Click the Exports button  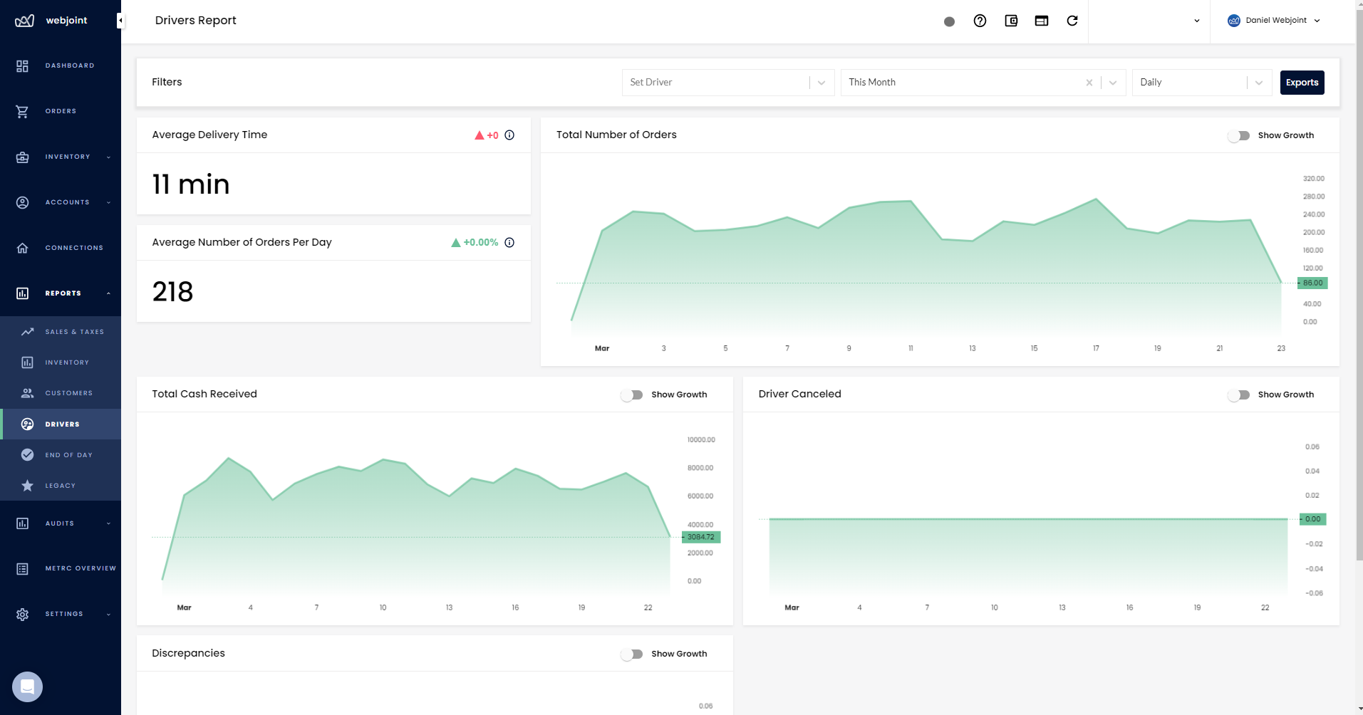tap(1302, 83)
